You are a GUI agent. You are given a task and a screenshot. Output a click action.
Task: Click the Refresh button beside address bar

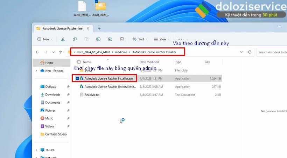coord(250,52)
